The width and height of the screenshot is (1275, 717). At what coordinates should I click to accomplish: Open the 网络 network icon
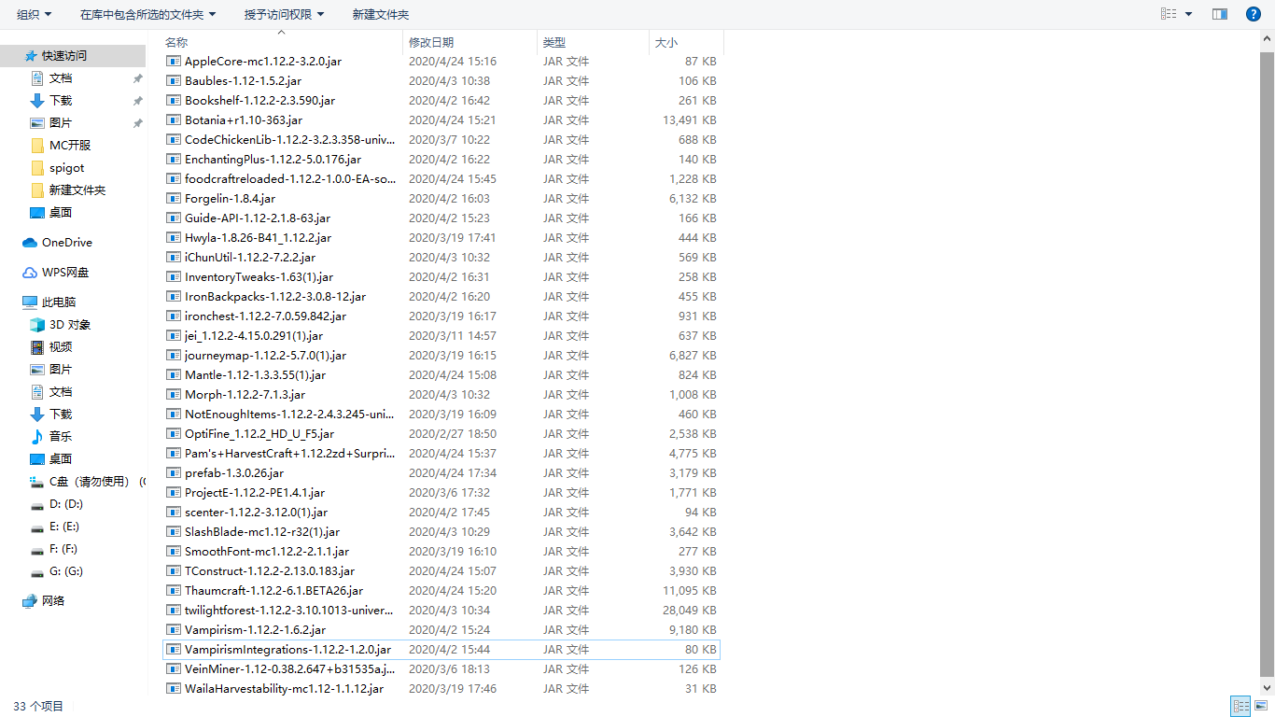coord(30,601)
